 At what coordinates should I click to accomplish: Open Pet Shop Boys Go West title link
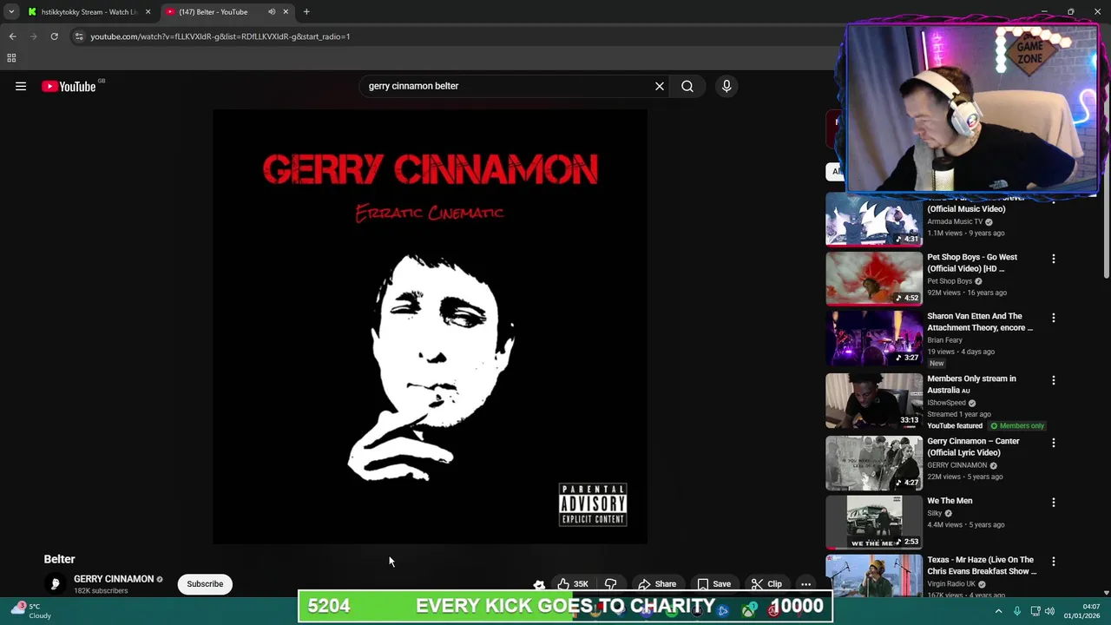point(972,263)
